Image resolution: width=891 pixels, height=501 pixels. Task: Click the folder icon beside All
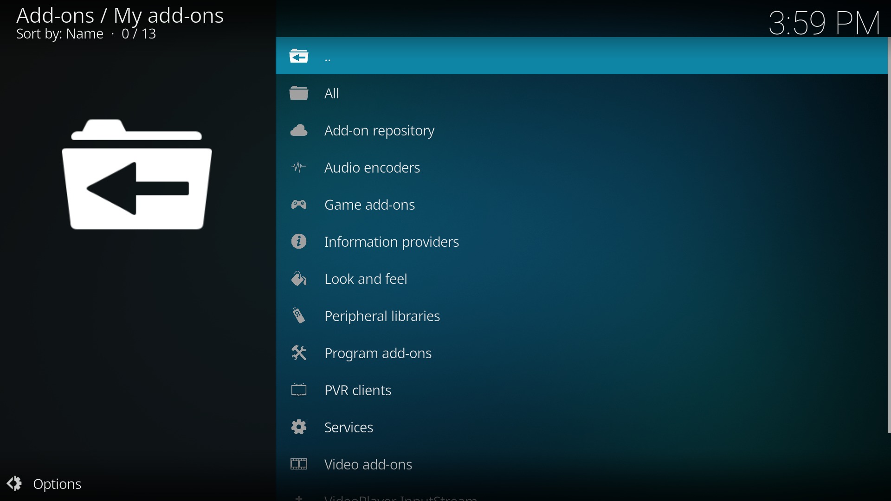click(299, 94)
